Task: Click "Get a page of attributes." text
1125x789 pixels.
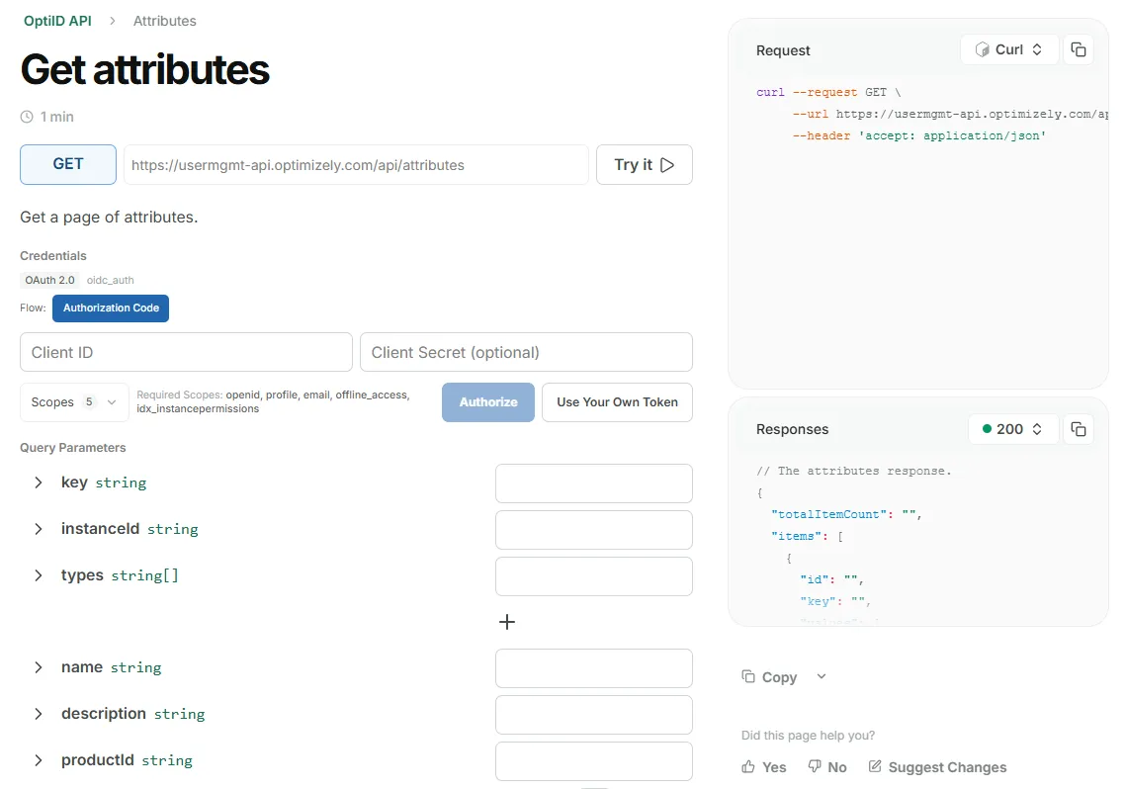Action: [x=109, y=218]
